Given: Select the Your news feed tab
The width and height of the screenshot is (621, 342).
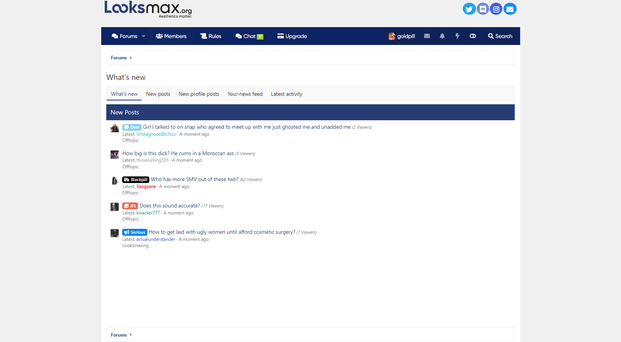Looking at the screenshot, I should click(x=245, y=94).
